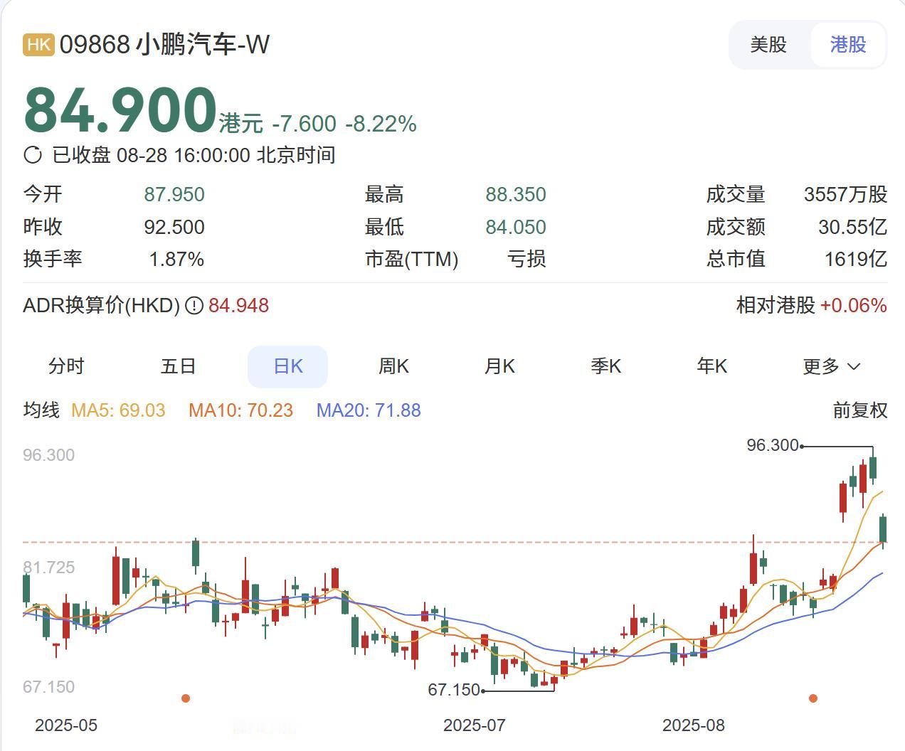
Task: Click the 2025-05 date axis label
Action: [x=66, y=725]
